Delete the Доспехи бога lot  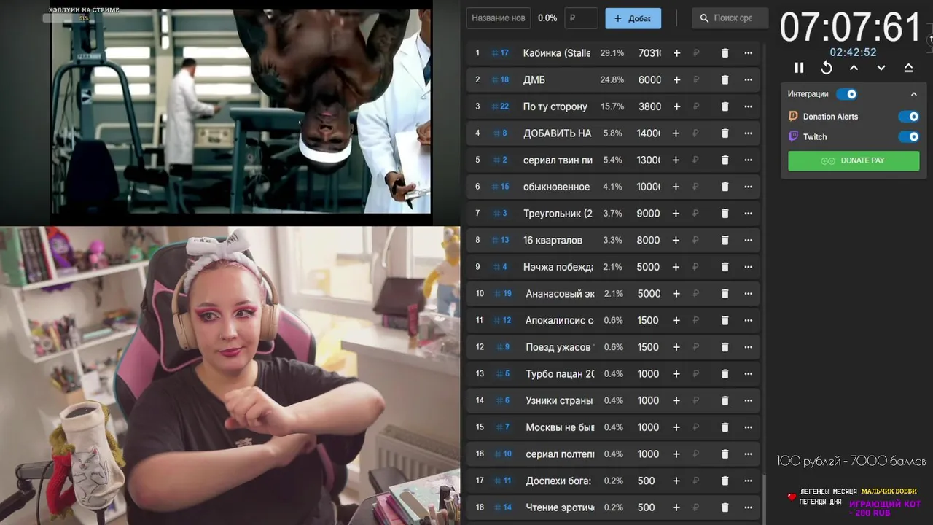click(725, 481)
